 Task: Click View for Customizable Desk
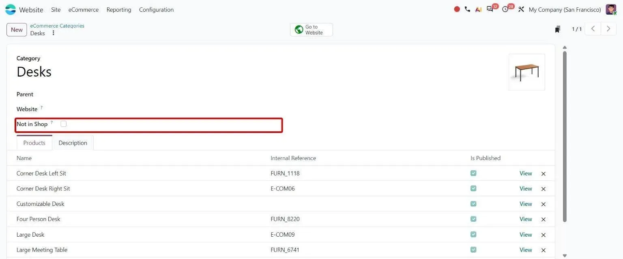point(526,204)
